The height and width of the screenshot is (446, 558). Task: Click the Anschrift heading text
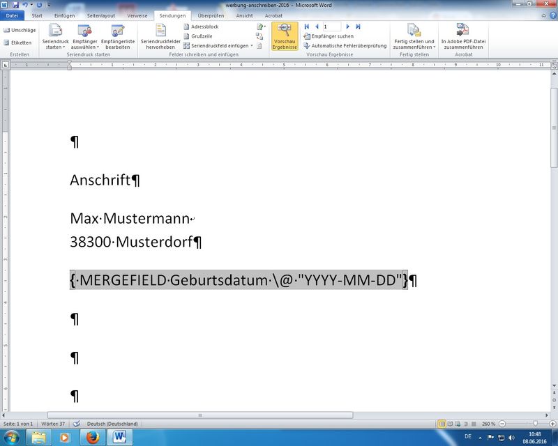(x=100, y=180)
